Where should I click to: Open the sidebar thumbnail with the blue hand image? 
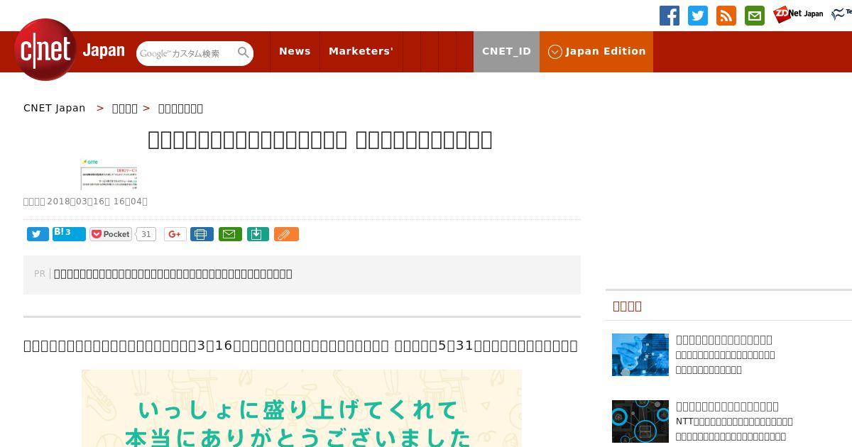(640, 355)
